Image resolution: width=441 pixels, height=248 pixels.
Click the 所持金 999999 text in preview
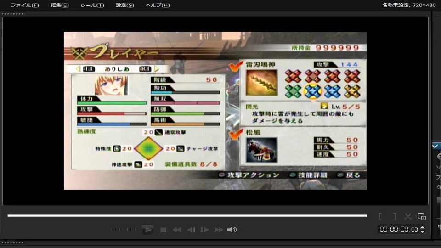[325, 48]
